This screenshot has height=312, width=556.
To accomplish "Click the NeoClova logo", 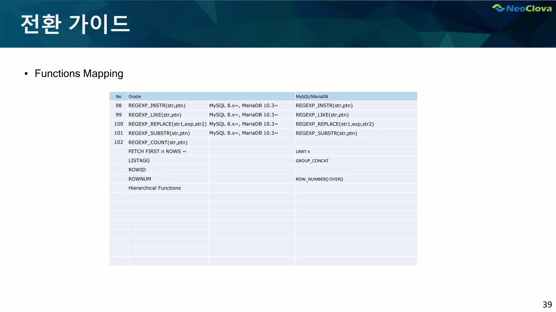I will tap(522, 8).
